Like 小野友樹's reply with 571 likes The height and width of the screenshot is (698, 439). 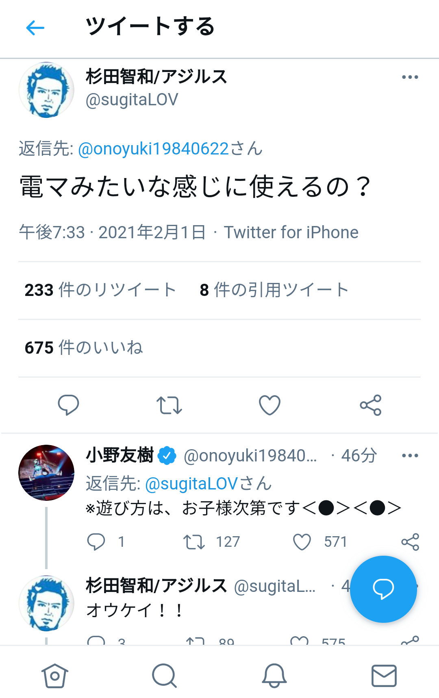pyautogui.click(x=302, y=542)
